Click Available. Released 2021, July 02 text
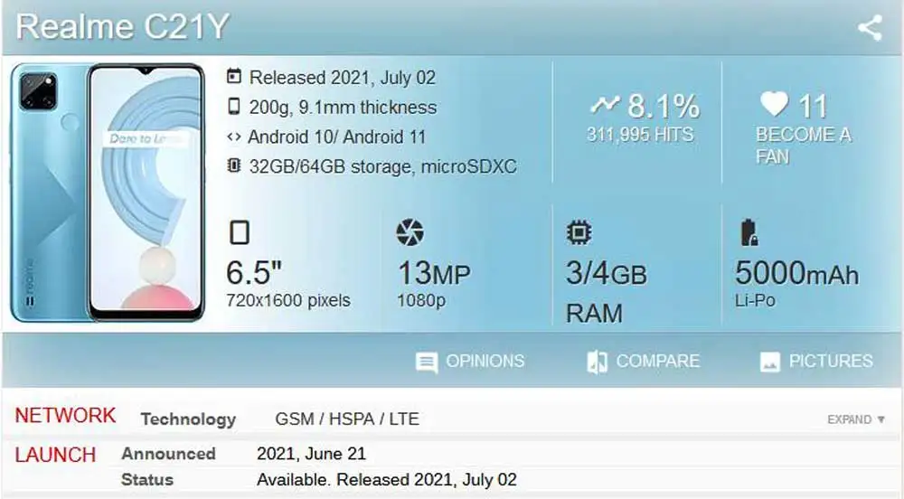 pyautogui.click(x=387, y=480)
